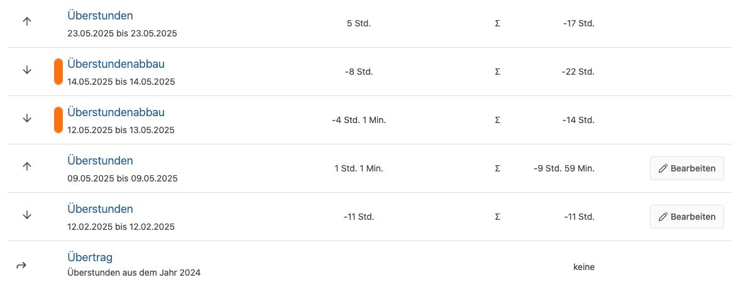Open Überstundenabbau entry from 12.05.2025 bis 13.05.2025
Image resolution: width=738 pixels, height=292 pixels.
(x=116, y=112)
